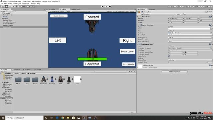Open the Effects folder thumbnail
Viewport: 213px width, 120px height.
tap(18, 79)
